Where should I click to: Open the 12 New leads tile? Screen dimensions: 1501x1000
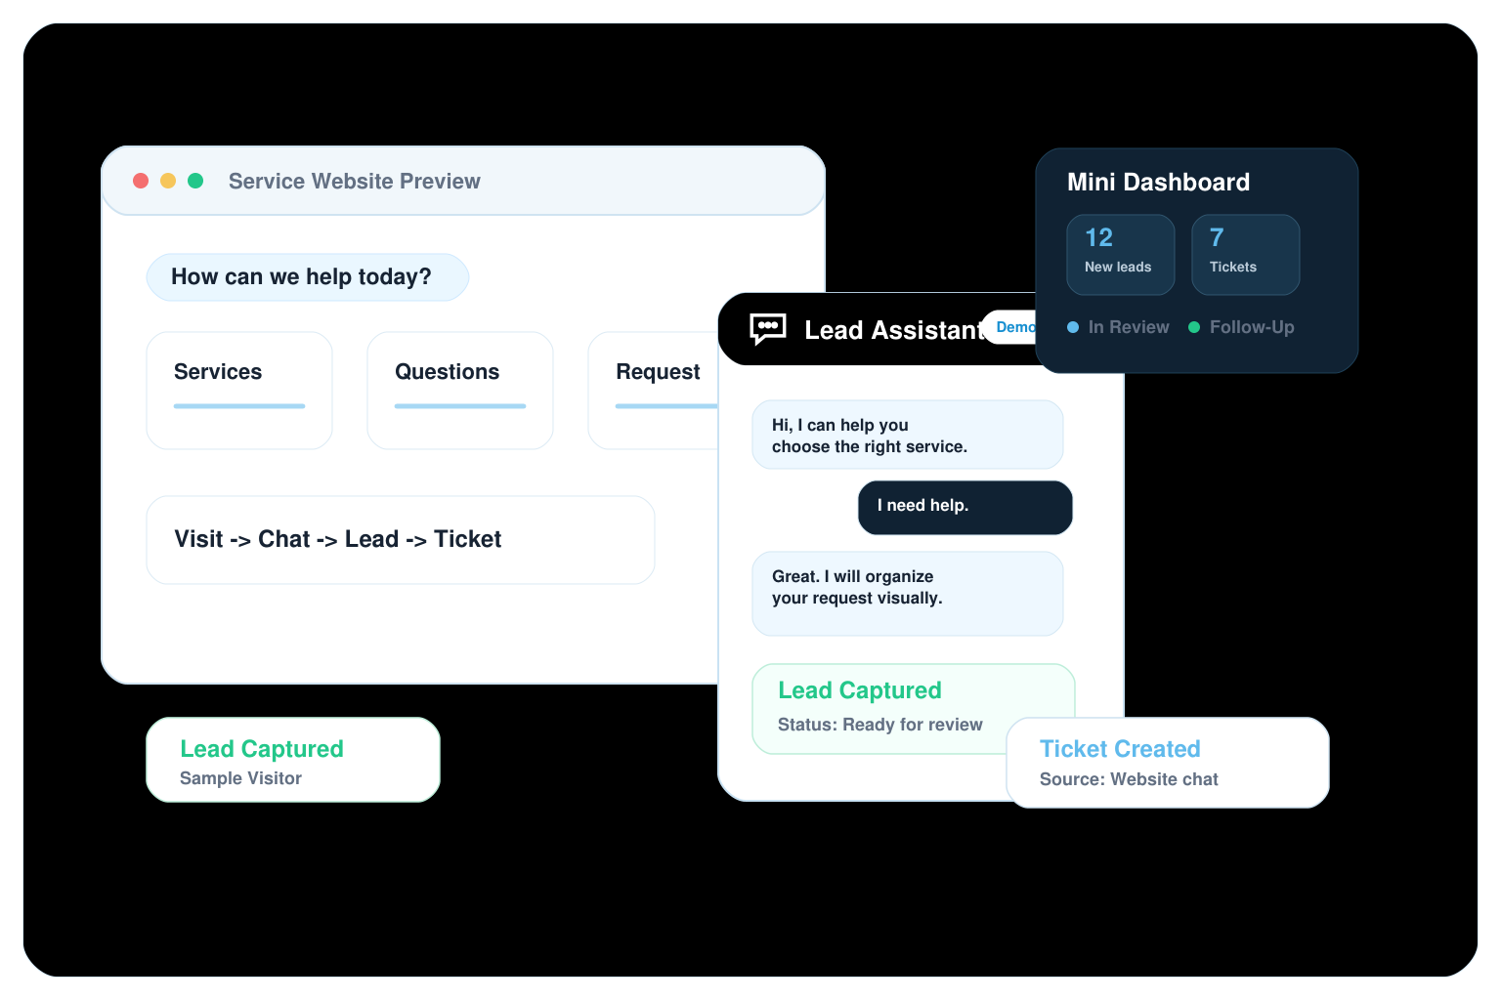(1121, 255)
